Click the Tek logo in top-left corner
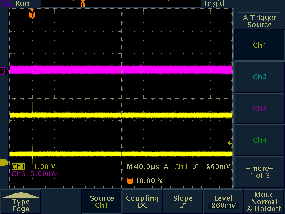This screenshot has height=214, width=285. pyautogui.click(x=7, y=3)
